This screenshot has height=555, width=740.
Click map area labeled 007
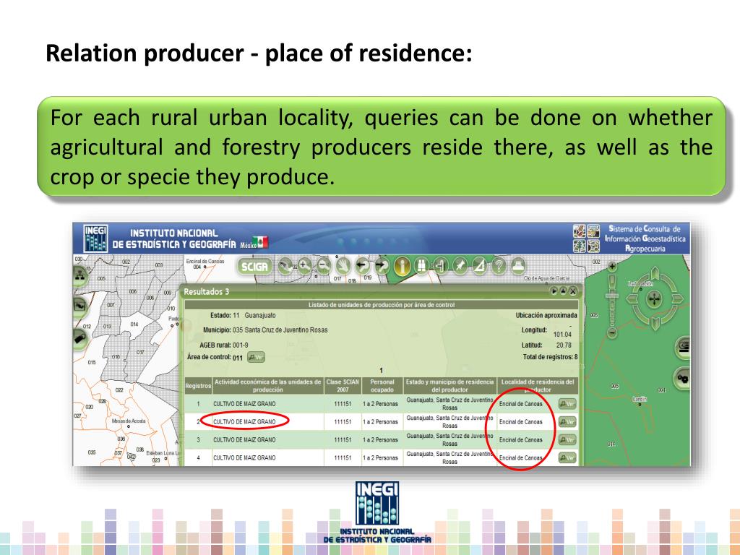(111, 305)
